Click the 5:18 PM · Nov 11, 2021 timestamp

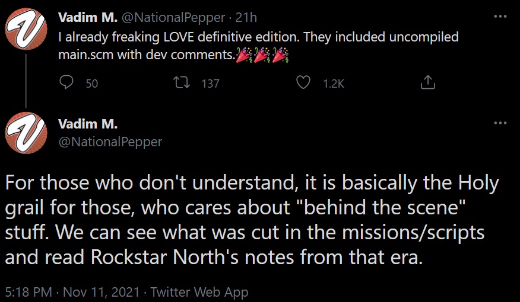click(x=72, y=291)
